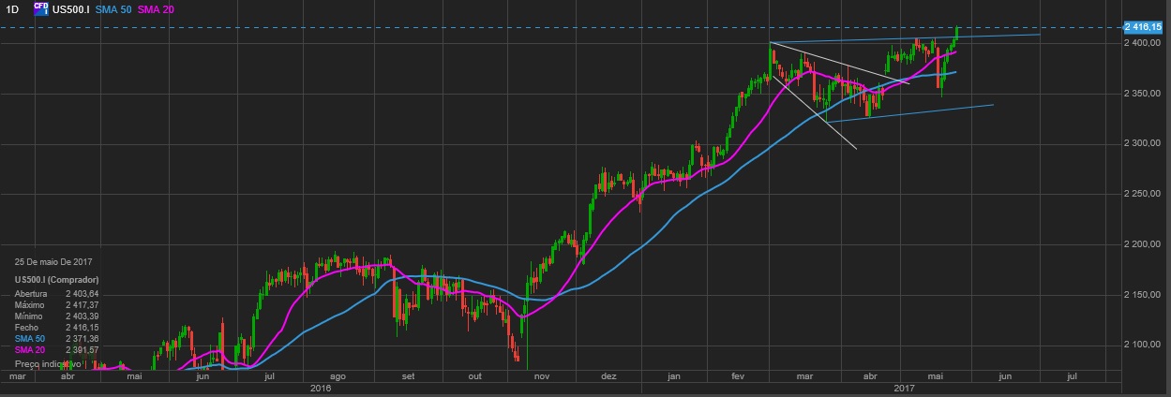Click the 'out' month on time axis
Screen dimensions: 1171x397
pos(474,376)
